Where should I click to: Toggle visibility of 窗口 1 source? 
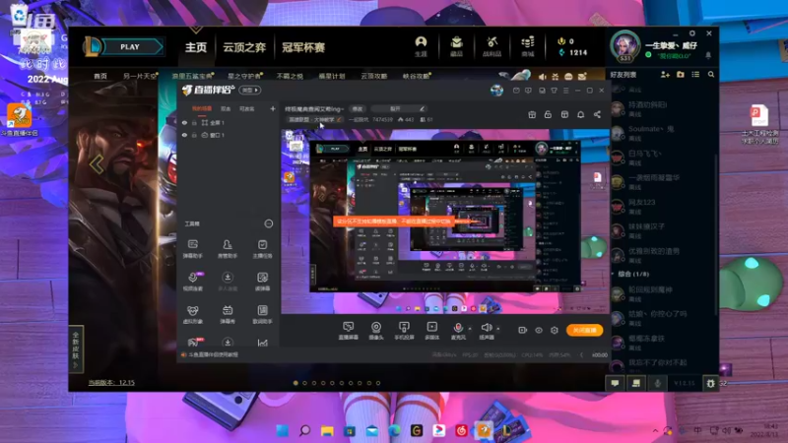184,135
